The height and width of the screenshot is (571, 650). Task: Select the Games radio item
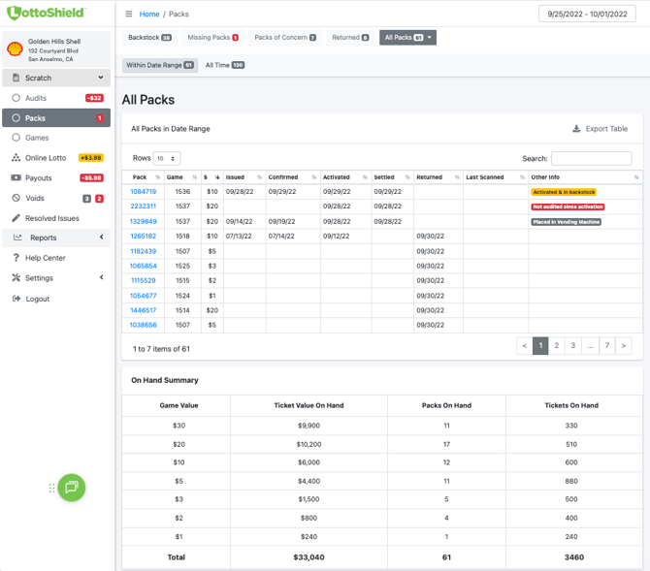[16, 138]
